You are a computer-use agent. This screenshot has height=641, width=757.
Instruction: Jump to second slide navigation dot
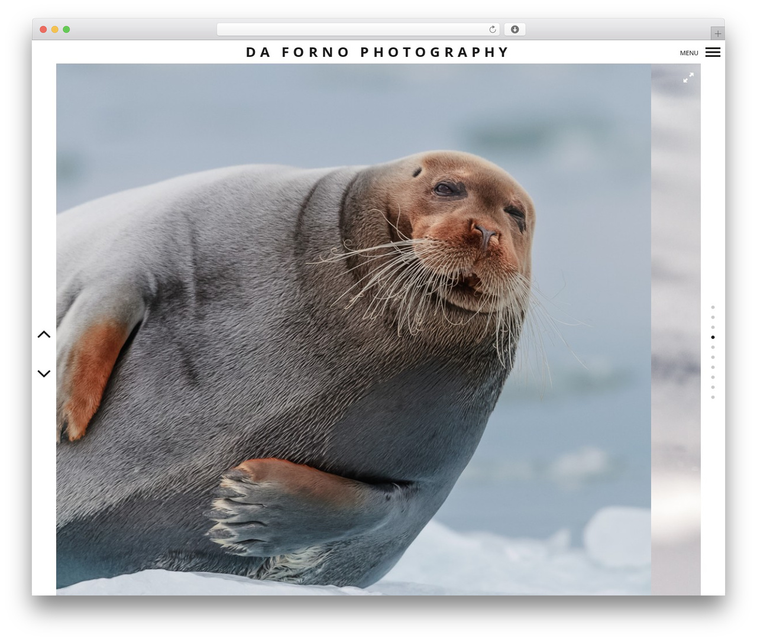pyautogui.click(x=713, y=317)
